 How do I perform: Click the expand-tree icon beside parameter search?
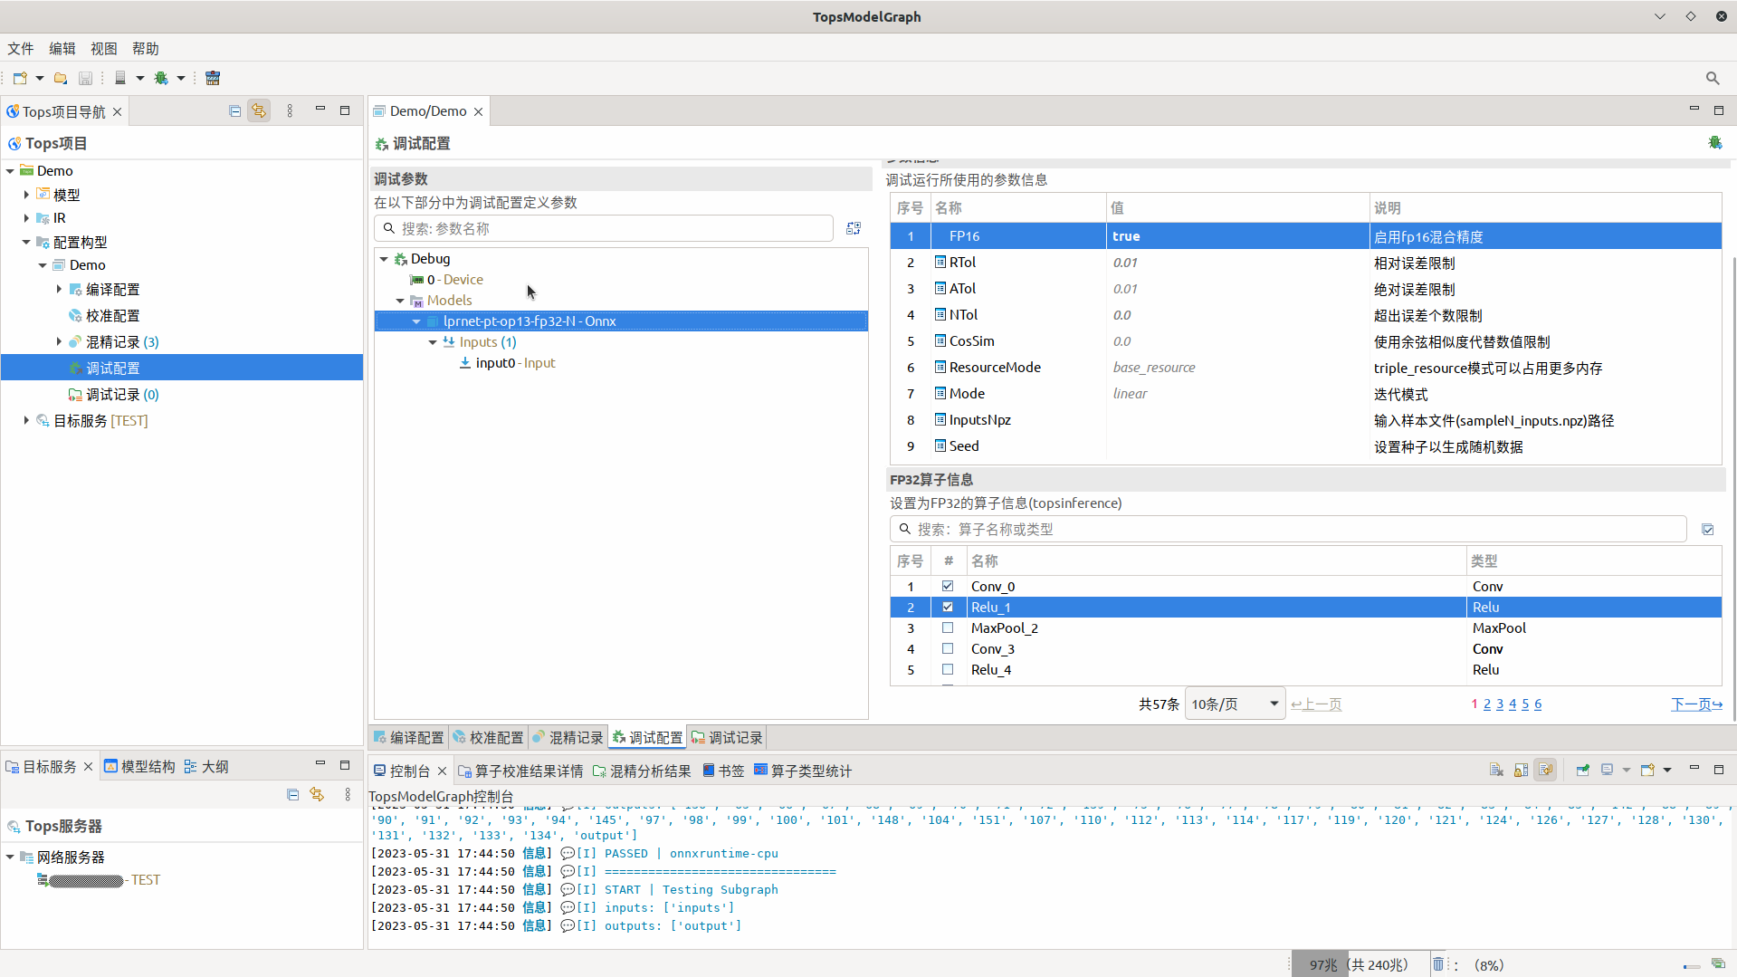tap(854, 228)
